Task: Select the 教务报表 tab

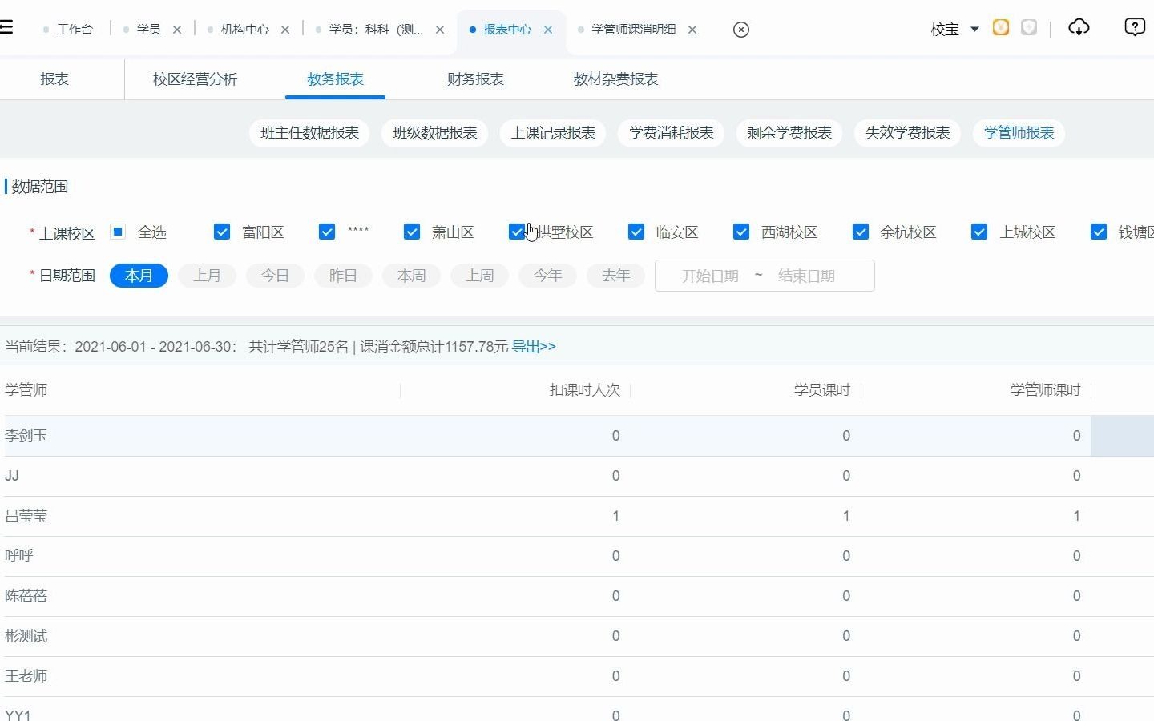Action: tap(335, 79)
